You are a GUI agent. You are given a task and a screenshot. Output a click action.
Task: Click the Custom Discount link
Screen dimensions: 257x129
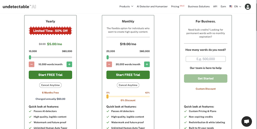click(206, 89)
